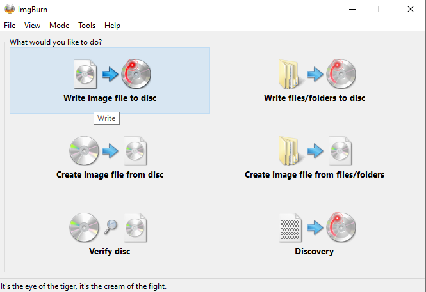Image resolution: width=426 pixels, height=292 pixels.
Task: Click the image file icon in Create image file from disc
Action: click(135, 151)
